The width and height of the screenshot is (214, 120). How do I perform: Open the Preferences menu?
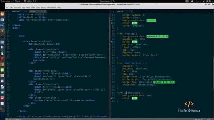coord(52,8)
